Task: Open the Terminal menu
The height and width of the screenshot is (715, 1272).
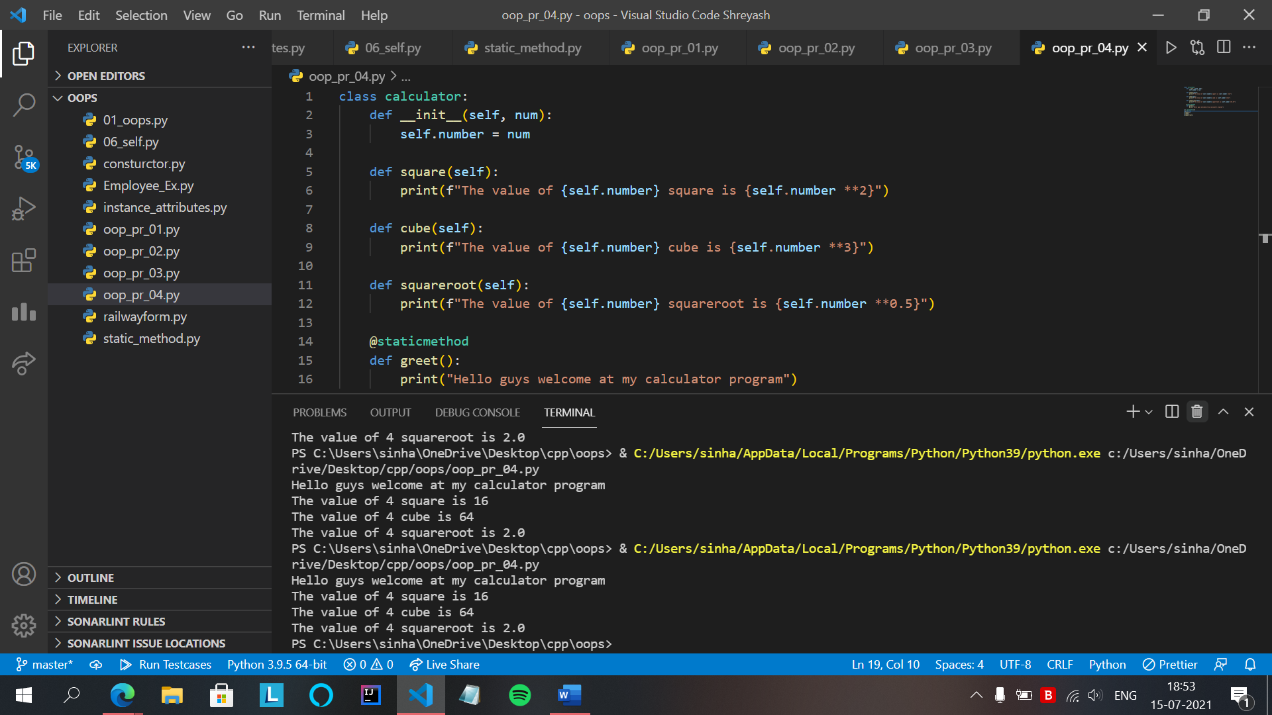Action: [x=321, y=15]
